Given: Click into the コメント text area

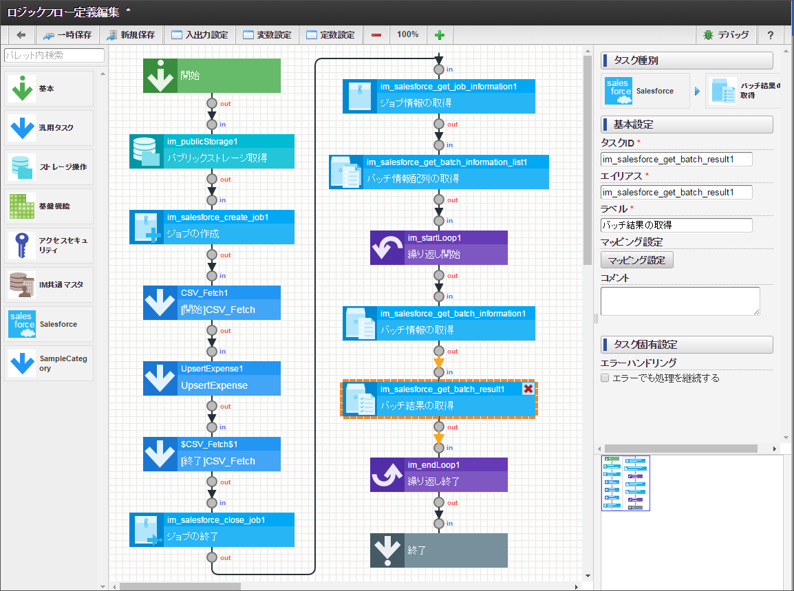Looking at the screenshot, I should click(x=680, y=301).
